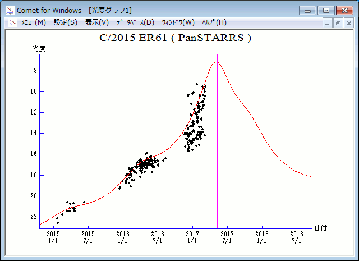This screenshot has height=261, width=359.
Task: Click the 2017 7/1 date label
Action: click(x=227, y=237)
